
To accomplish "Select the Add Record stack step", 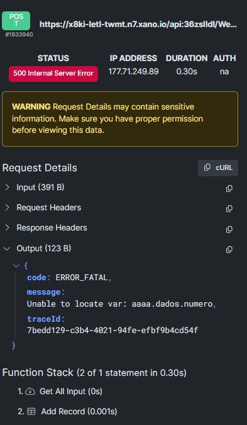I will click(67, 411).
